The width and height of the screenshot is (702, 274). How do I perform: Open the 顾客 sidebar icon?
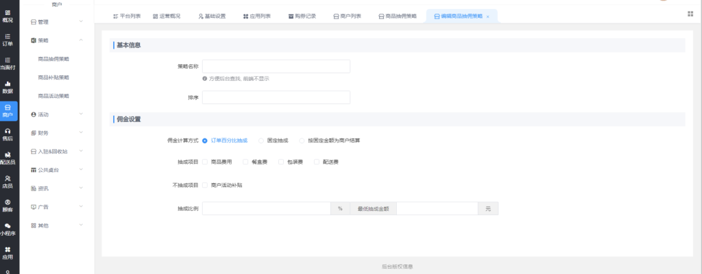point(9,206)
